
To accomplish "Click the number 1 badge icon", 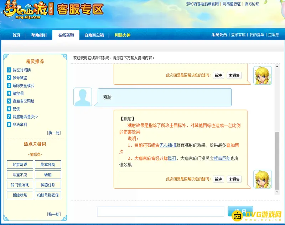I will pos(9,70).
